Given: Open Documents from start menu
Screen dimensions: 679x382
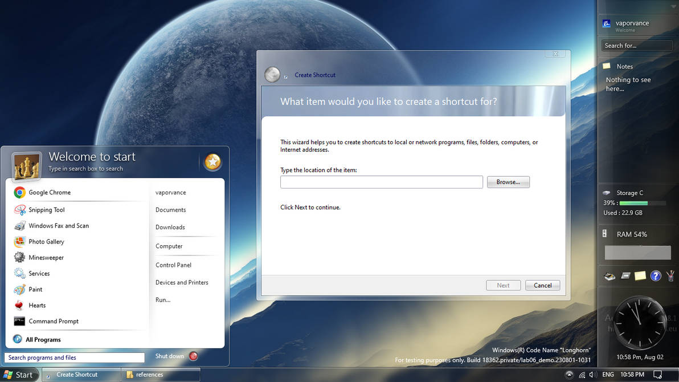Looking at the screenshot, I should [171, 210].
